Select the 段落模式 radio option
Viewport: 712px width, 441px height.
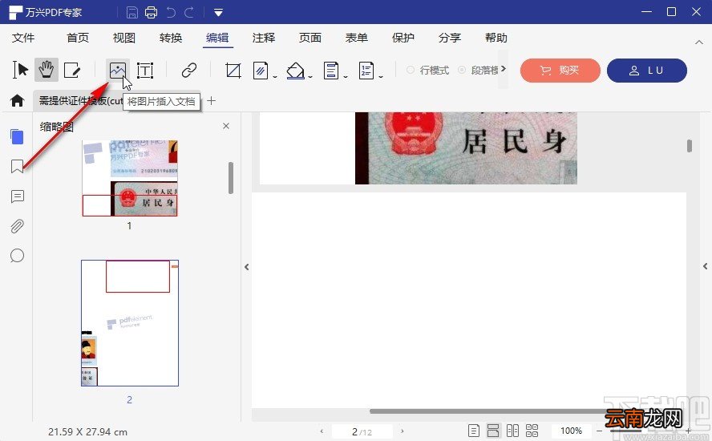pos(478,70)
